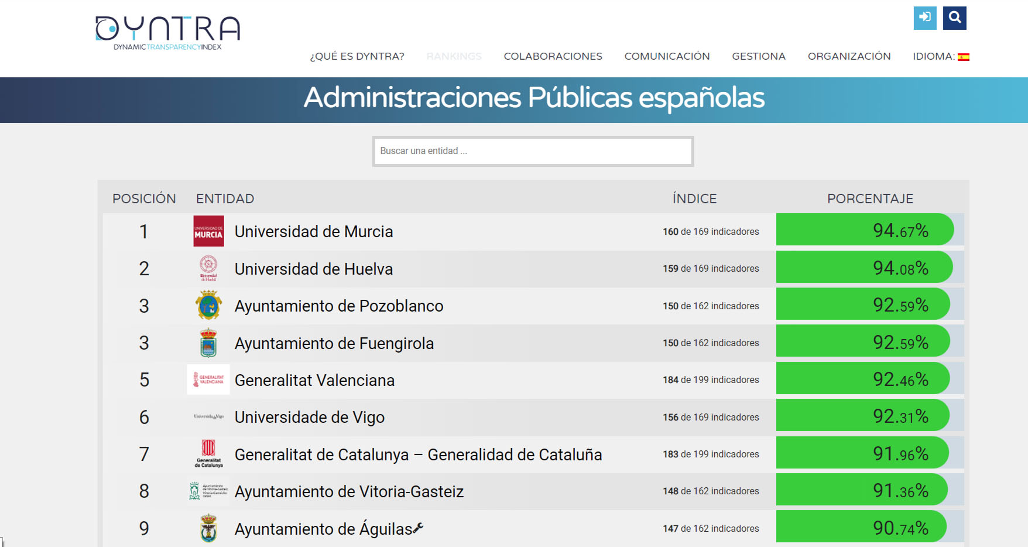The width and height of the screenshot is (1028, 547).
Task: Click the PORCENTAJE column header
Action: [x=870, y=199]
